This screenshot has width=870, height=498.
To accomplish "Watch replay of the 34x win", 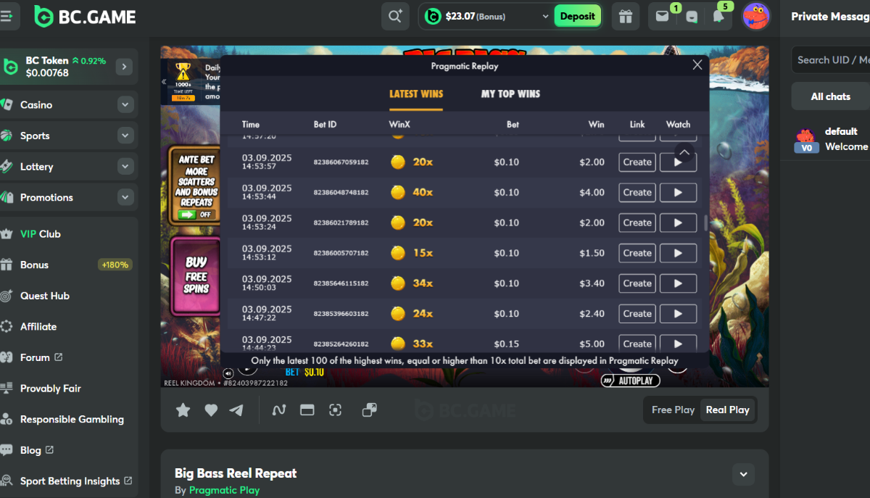I will tap(679, 283).
